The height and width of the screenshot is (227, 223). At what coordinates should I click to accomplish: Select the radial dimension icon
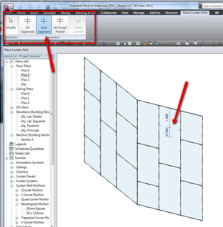pos(220,43)
